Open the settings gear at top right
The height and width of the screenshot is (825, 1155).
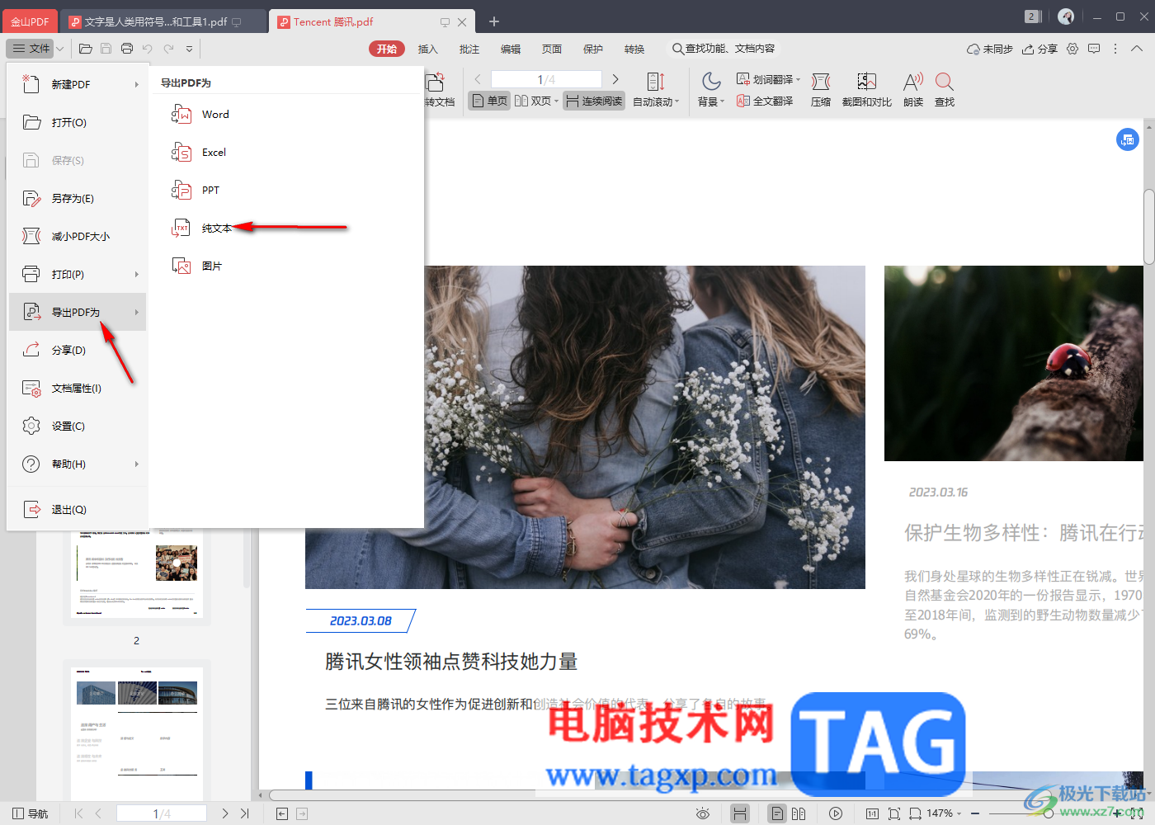pos(1072,49)
